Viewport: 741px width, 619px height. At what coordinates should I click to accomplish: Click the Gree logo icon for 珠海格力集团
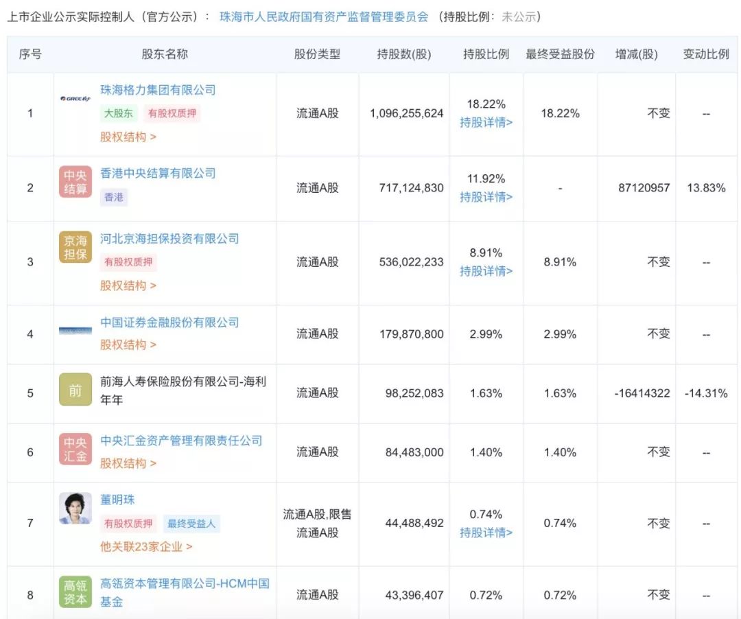[75, 99]
